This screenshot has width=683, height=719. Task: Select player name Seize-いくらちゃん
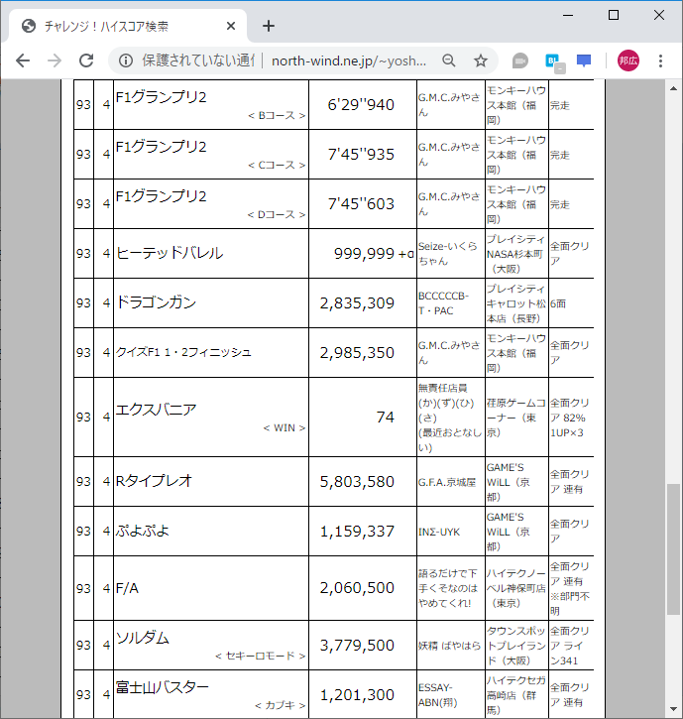click(x=448, y=253)
